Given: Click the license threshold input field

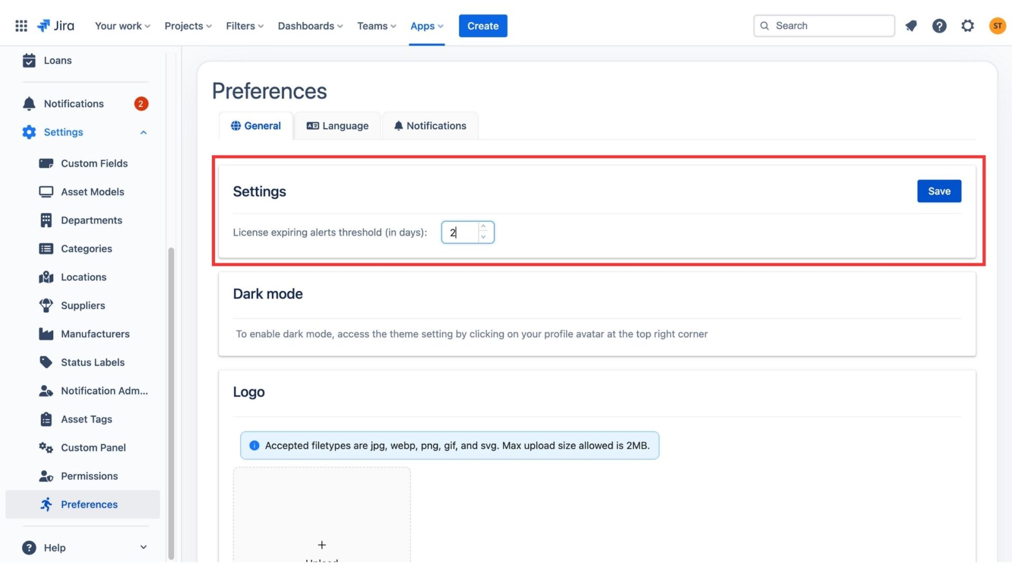Looking at the screenshot, I should pos(460,231).
